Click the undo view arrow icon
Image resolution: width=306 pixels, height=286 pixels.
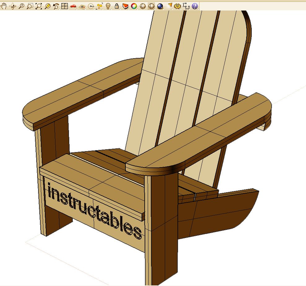click(x=56, y=6)
